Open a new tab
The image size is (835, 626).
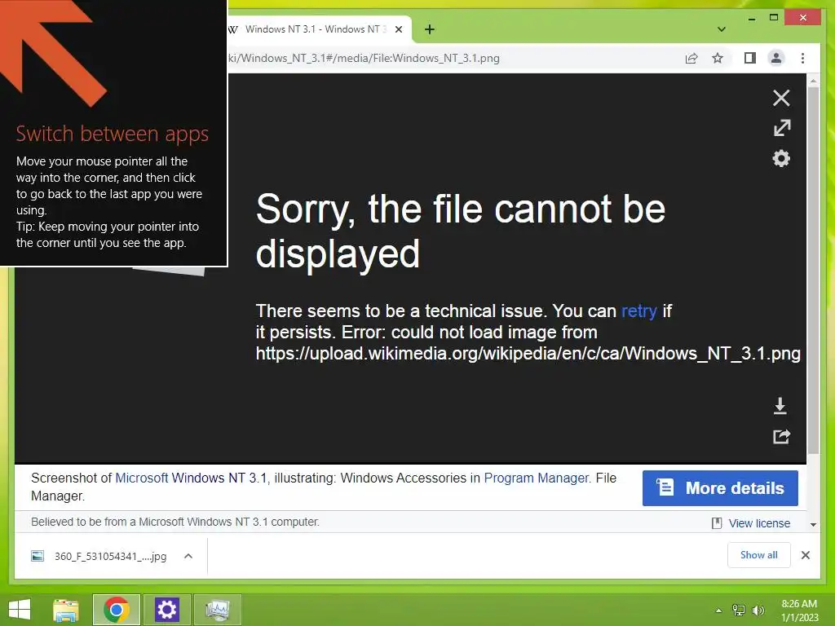coord(430,29)
